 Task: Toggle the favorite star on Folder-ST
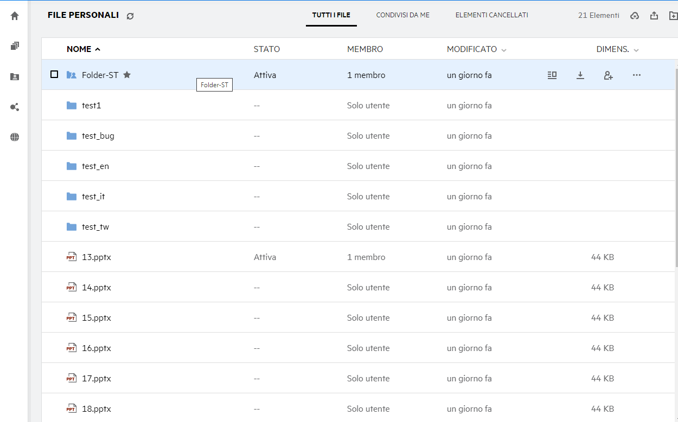pos(127,75)
